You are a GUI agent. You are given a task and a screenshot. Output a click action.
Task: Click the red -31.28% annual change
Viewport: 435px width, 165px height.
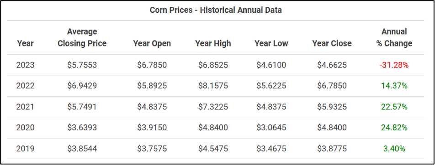394,65
